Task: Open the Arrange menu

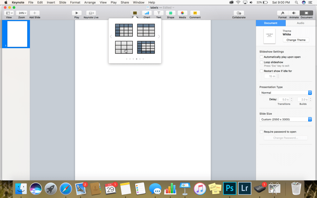Action: pyautogui.click(x=90, y=2)
